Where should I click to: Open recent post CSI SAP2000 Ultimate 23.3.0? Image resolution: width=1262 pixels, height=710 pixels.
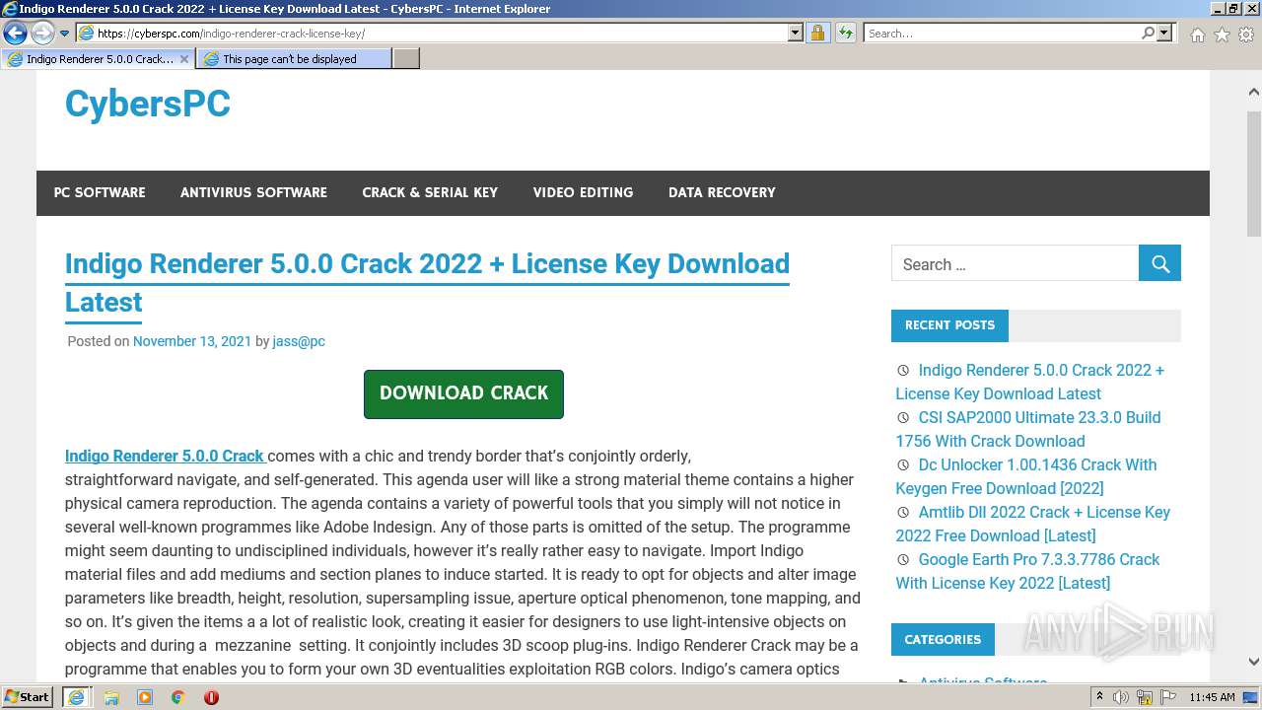(1028, 429)
